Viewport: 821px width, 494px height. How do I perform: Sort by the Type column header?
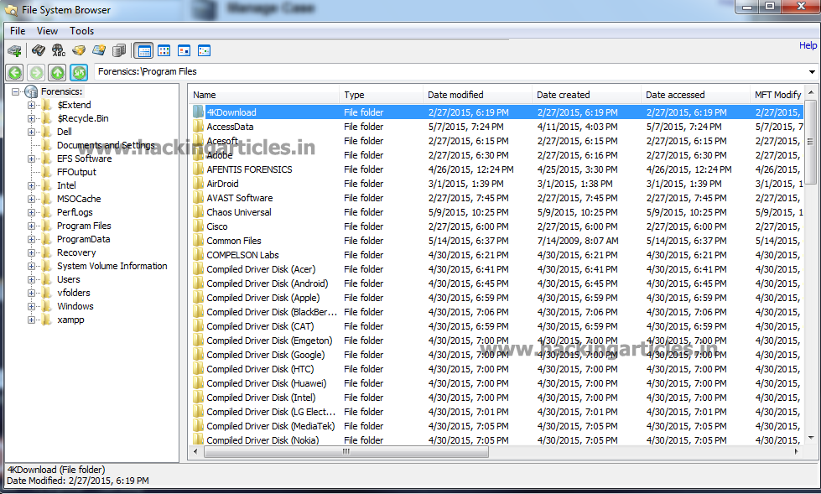pos(382,95)
